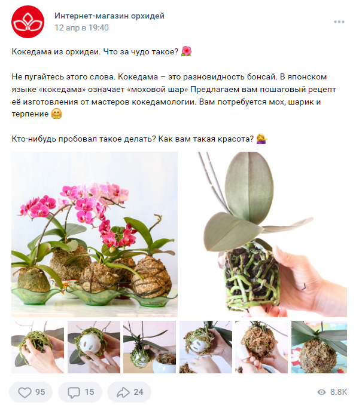Open the first small thumbnail with hands holding roots
359x405 pixels.
pos(38,347)
